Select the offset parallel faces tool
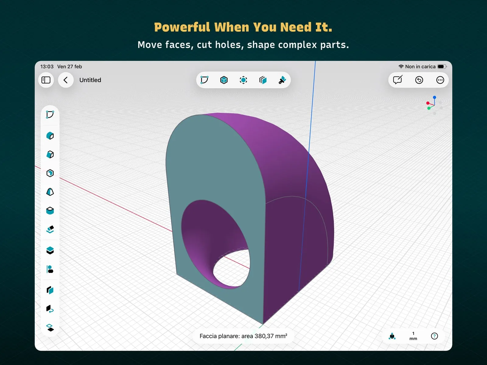Image resolution: width=487 pixels, height=365 pixels. click(x=50, y=290)
